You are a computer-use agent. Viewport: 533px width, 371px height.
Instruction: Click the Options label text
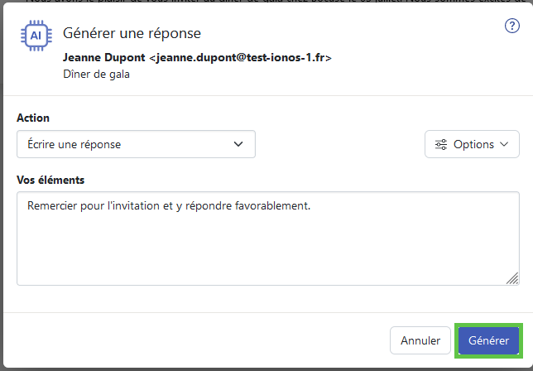[x=473, y=145]
